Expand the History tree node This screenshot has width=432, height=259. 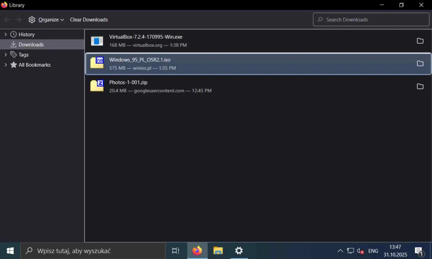5,34
